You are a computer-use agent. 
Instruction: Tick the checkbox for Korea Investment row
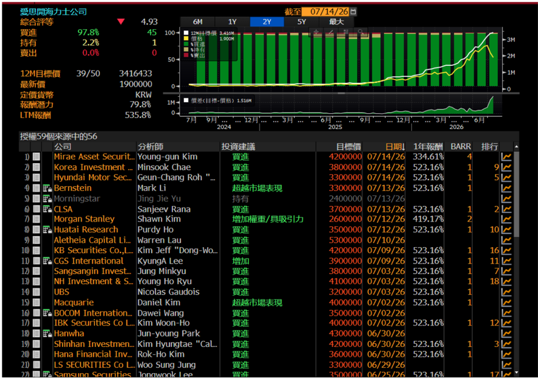pos(37,167)
